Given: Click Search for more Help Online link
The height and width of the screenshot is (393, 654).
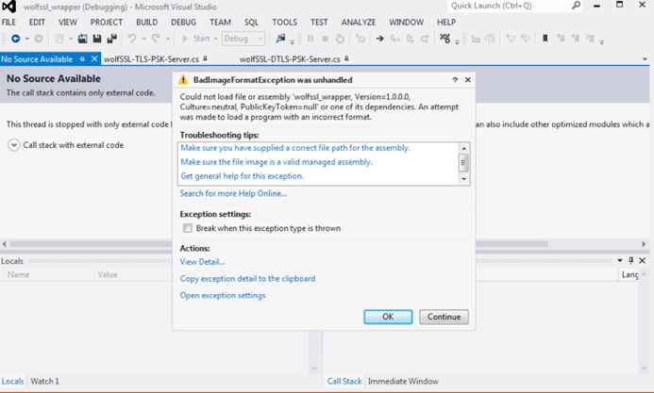Looking at the screenshot, I should coord(234,193).
